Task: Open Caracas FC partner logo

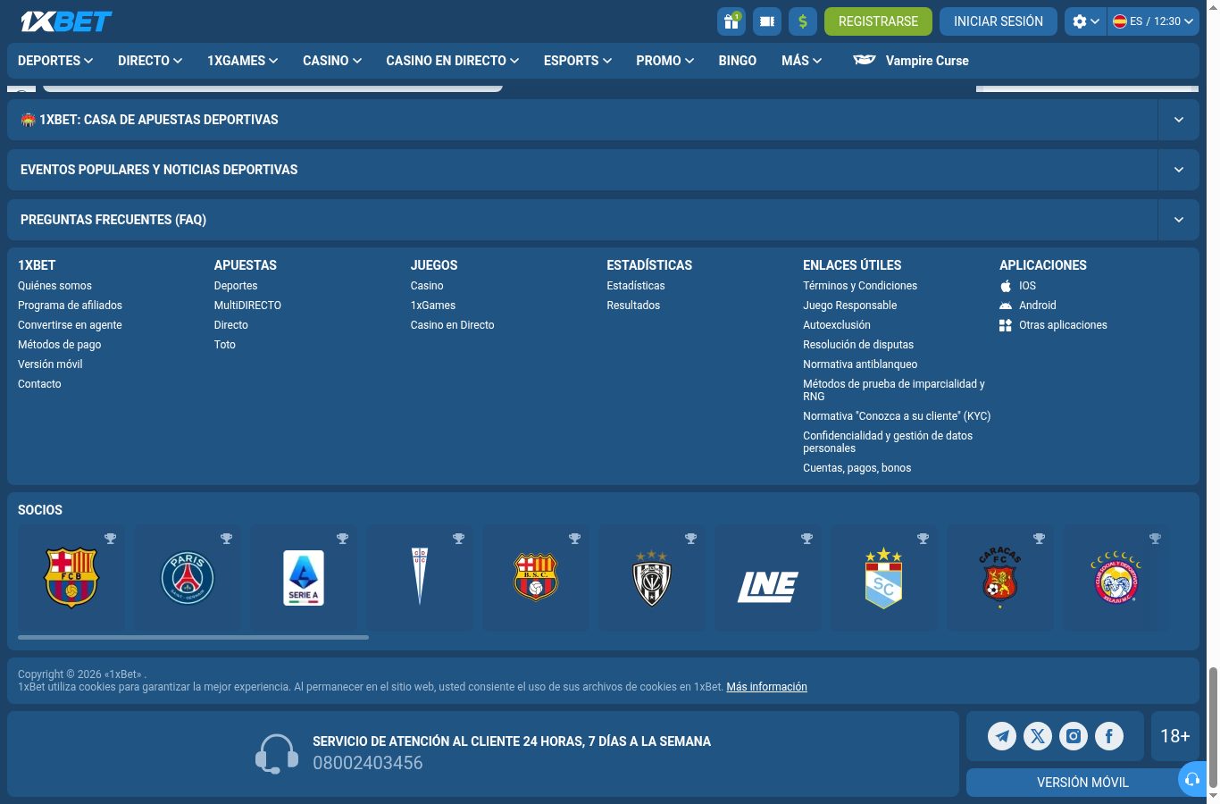Action: 1000,578
